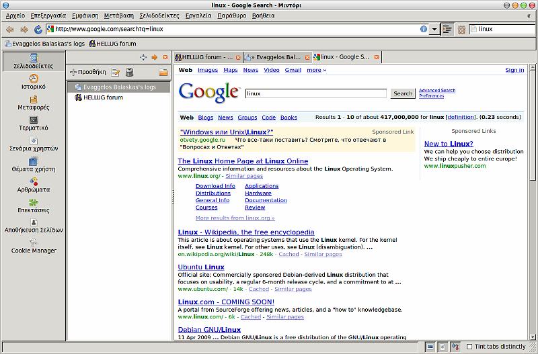Click the Google search query box
The height and width of the screenshot is (354, 538).
coord(316,93)
